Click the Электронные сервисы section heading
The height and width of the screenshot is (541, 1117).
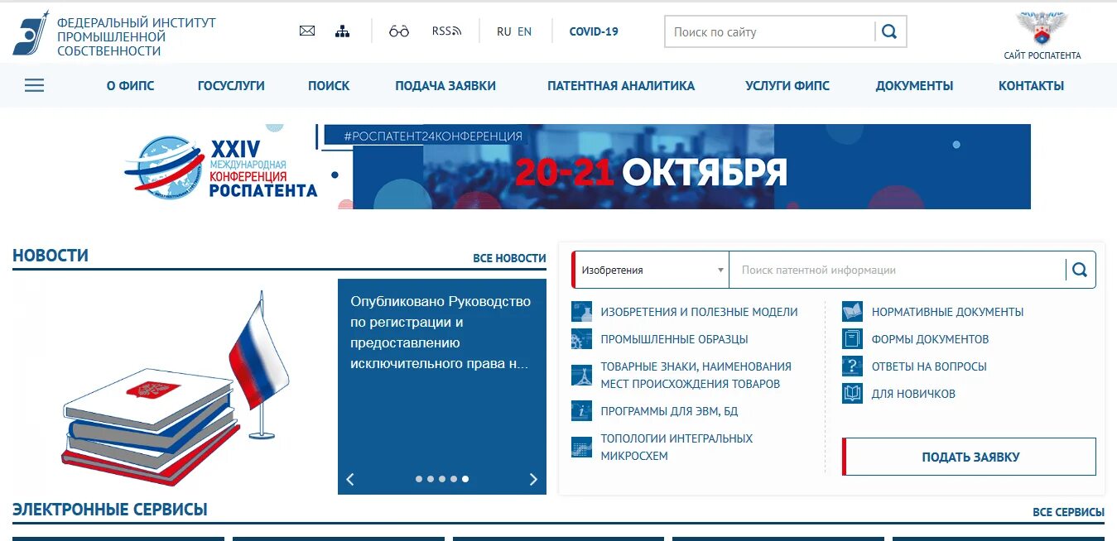110,510
